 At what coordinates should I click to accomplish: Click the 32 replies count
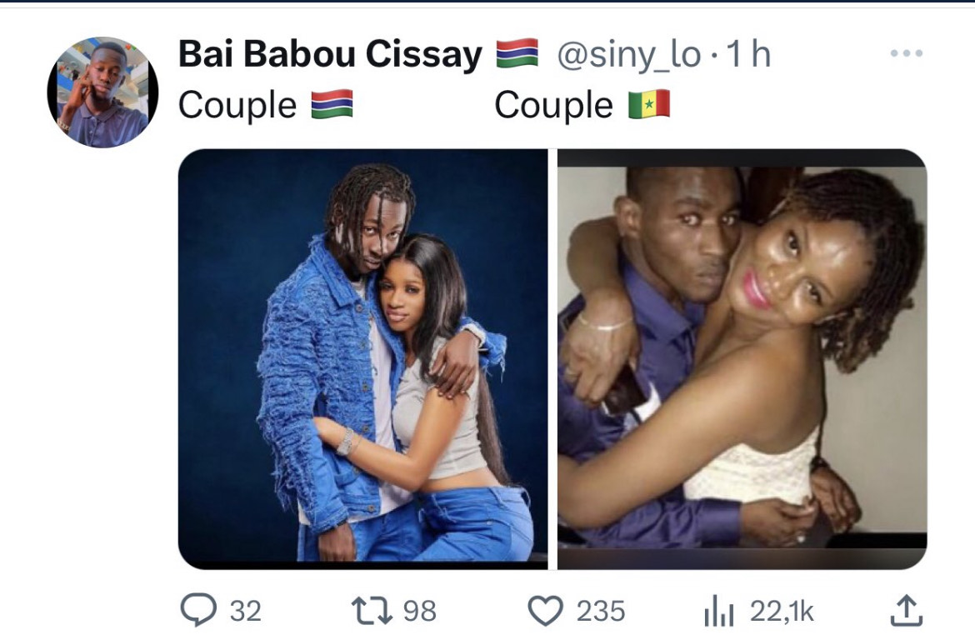[246, 612]
